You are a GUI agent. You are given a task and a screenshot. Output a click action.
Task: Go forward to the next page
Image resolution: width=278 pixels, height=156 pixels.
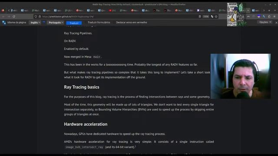9,16
